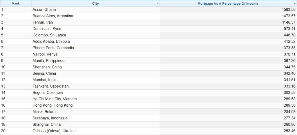Select Surabaya, Indonesia

[x=50, y=118]
